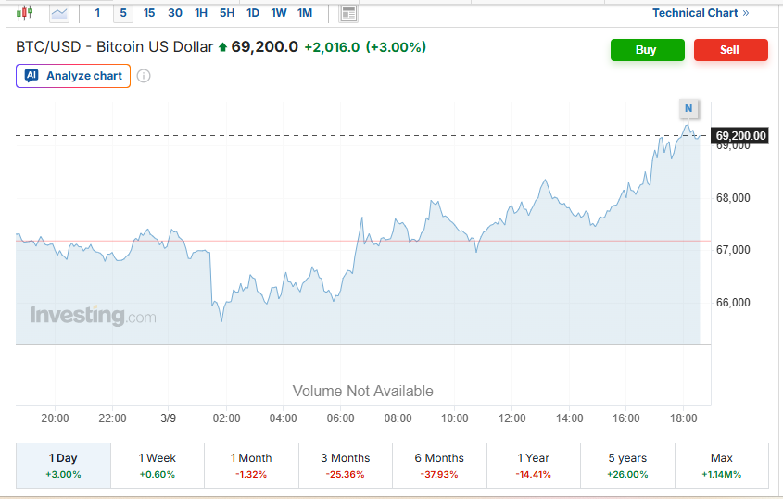The width and height of the screenshot is (783, 499).
Task: Click the Investing.com watermark logo
Action: [x=93, y=316]
